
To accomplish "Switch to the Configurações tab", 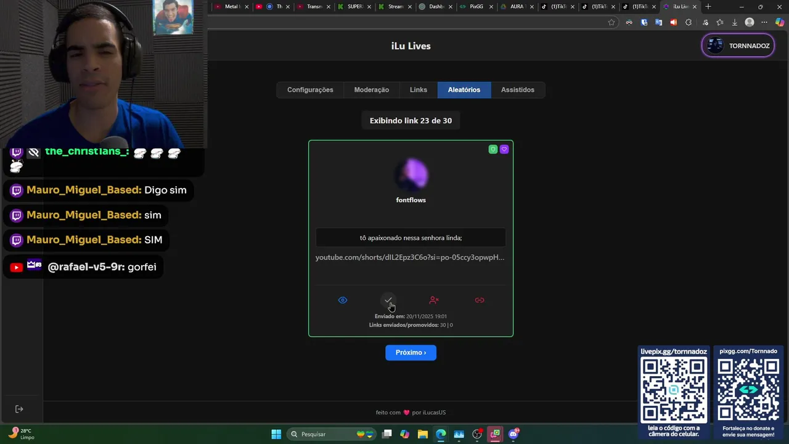I will coord(310,90).
